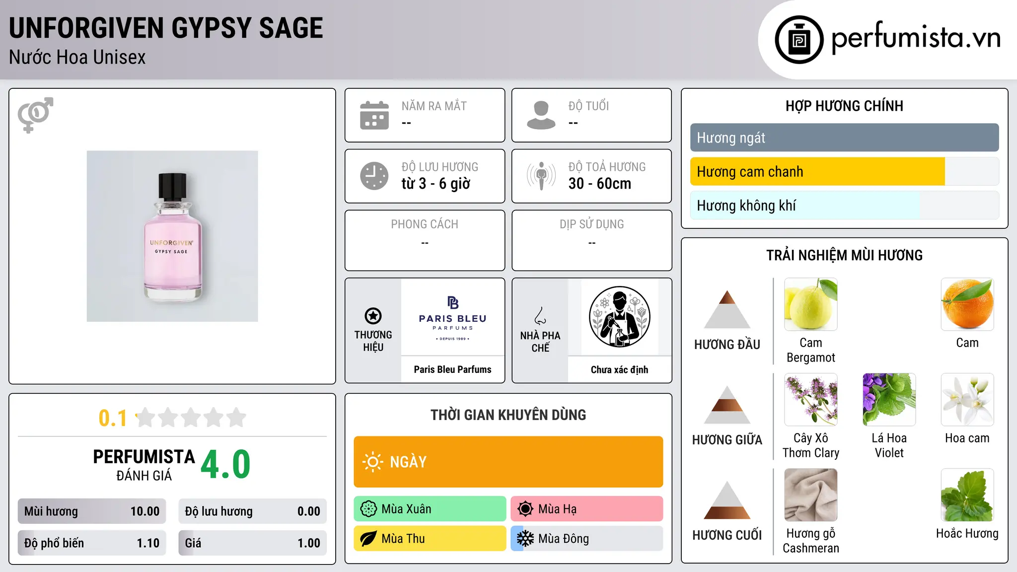This screenshot has height=572, width=1017.
Task: Click the Chưa xác định perfumer label
Action: [x=619, y=369]
